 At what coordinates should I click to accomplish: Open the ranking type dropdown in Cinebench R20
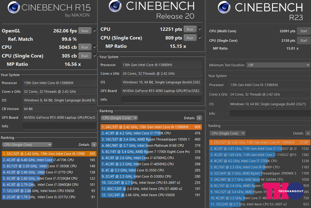[119, 118]
